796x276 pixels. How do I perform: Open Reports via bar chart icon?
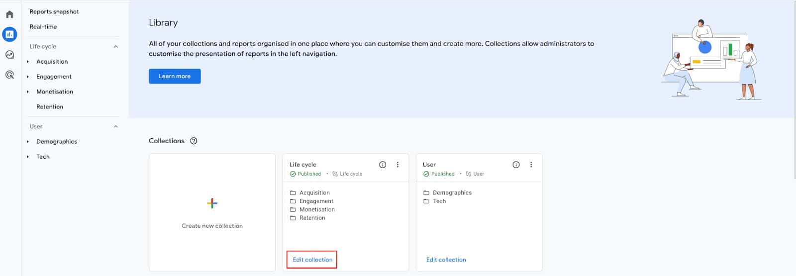(9, 34)
